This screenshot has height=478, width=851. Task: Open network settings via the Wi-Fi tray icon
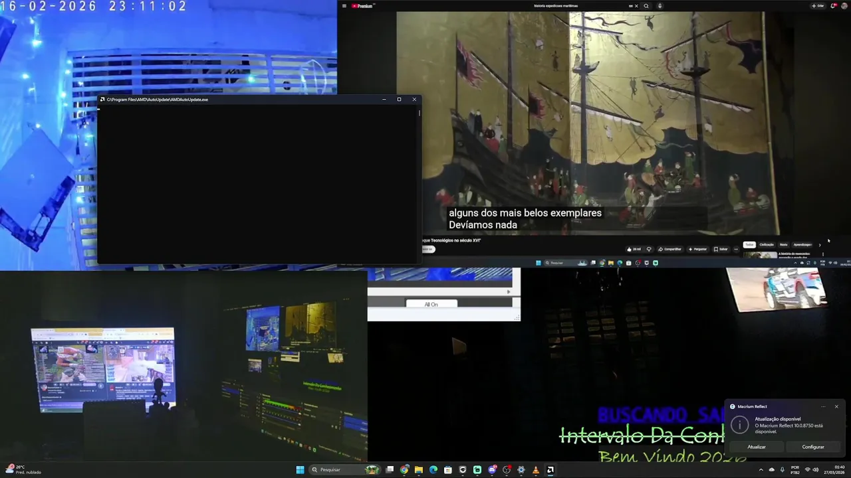coord(808,470)
